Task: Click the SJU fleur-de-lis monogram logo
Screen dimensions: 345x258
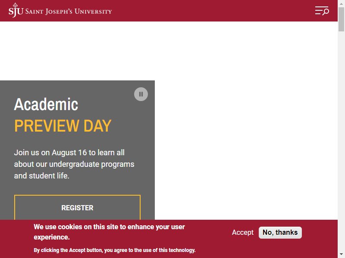Action: point(16,10)
